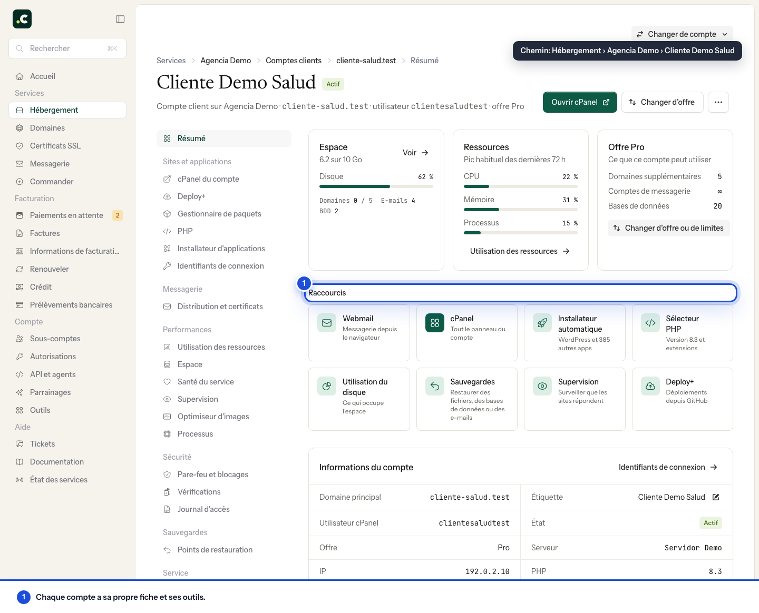Open Vérifications in the account menu
The height and width of the screenshot is (613, 759).
(224, 492)
